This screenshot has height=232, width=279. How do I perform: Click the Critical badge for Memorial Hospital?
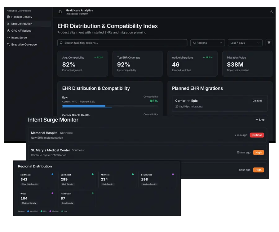pos(257,135)
